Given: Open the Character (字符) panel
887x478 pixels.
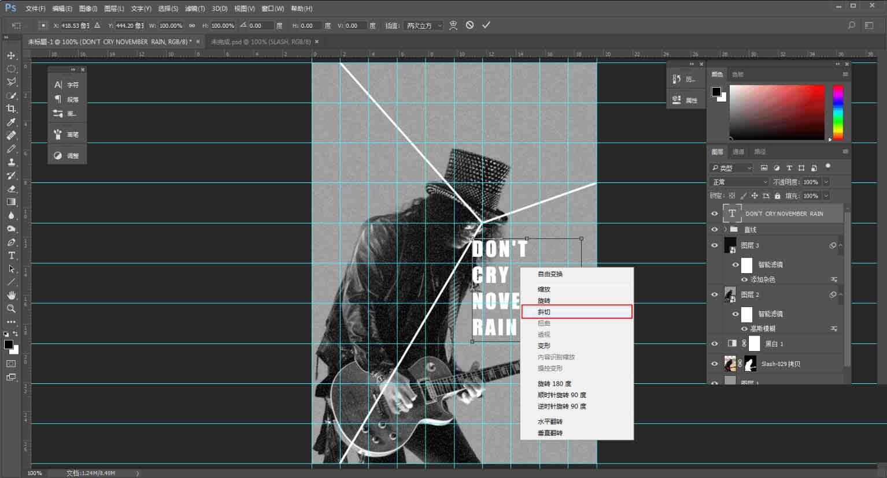Looking at the screenshot, I should (67, 85).
